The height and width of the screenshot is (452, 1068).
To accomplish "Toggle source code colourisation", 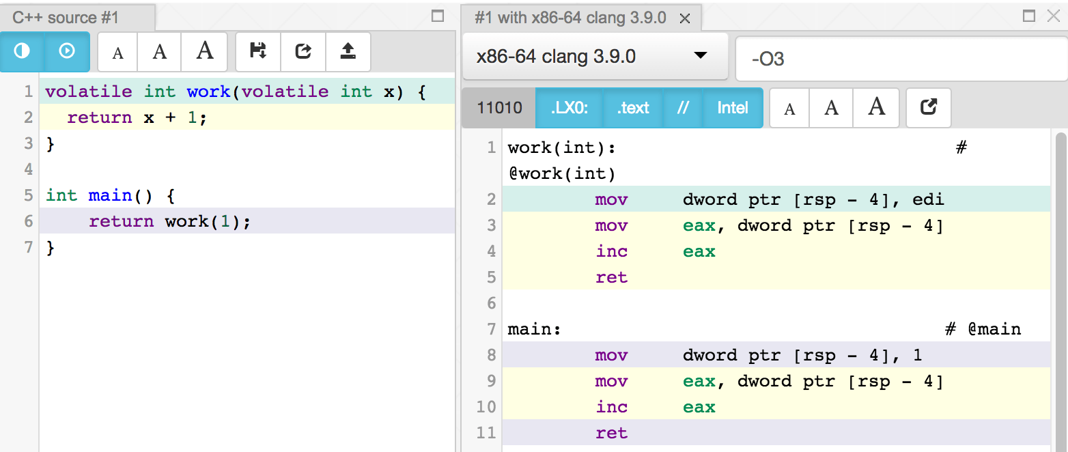I will pyautogui.click(x=21, y=51).
